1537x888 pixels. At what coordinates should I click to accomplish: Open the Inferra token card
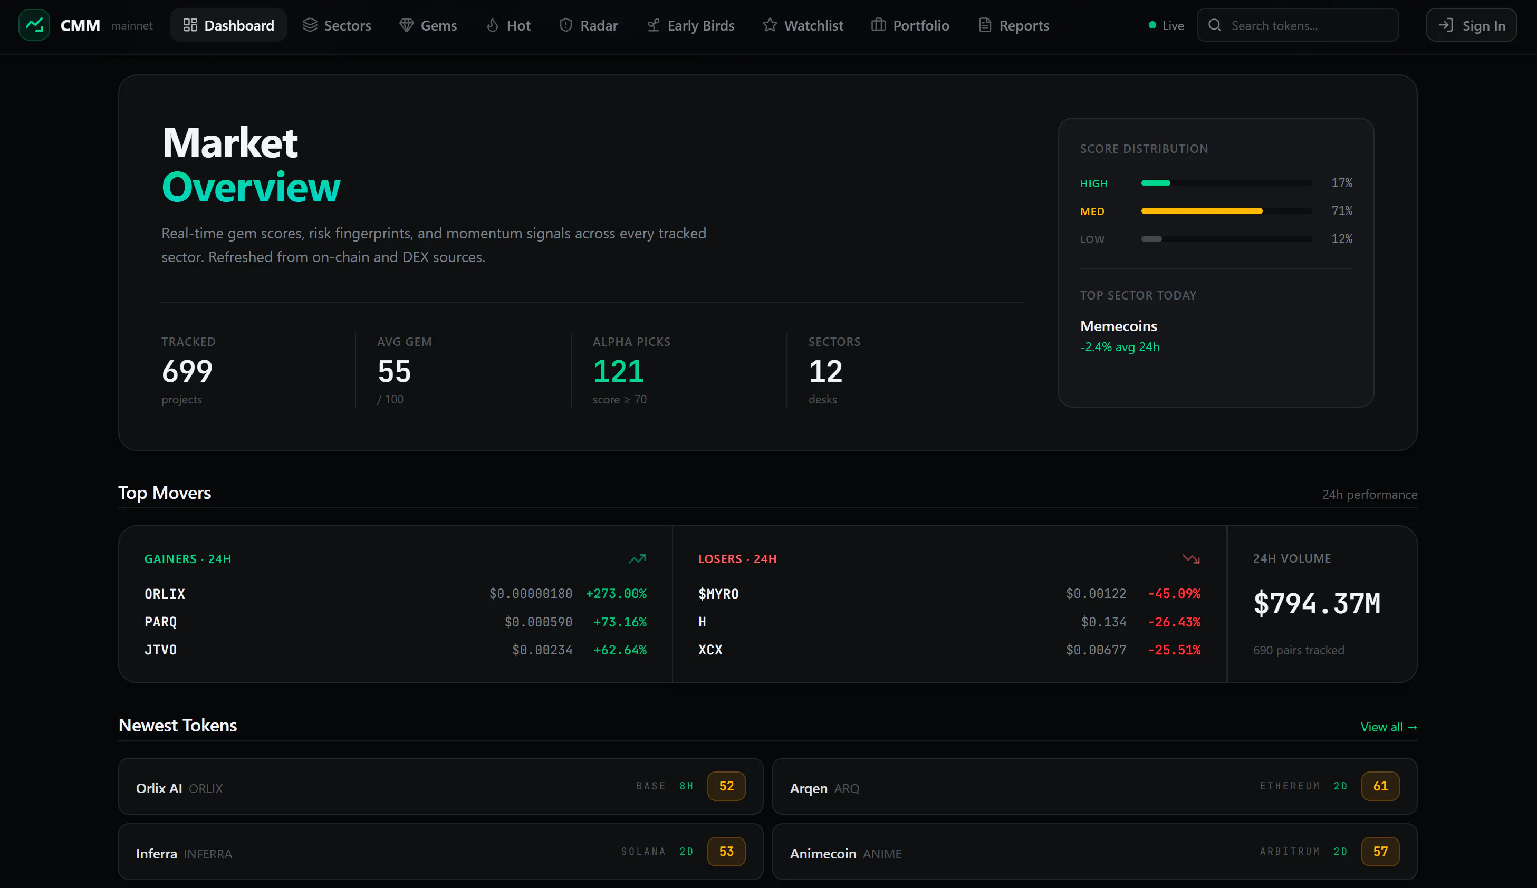(441, 852)
